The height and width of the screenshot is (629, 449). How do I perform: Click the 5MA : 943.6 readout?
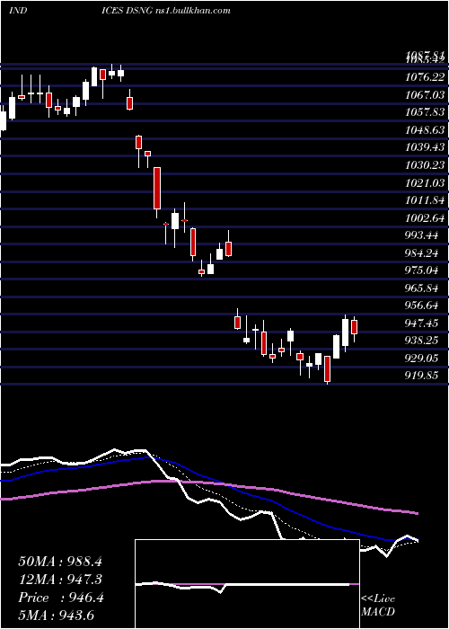56,615
